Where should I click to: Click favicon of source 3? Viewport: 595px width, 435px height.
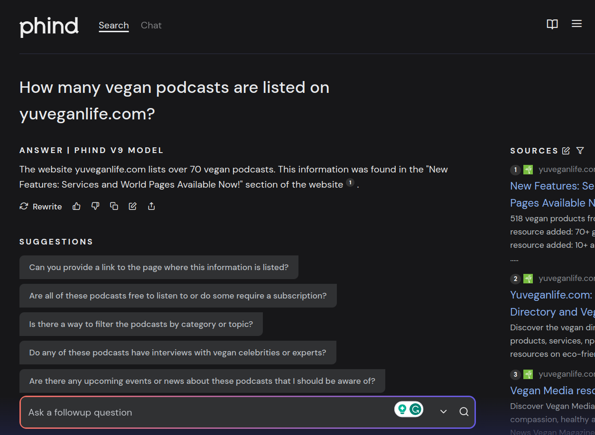pyautogui.click(x=528, y=374)
